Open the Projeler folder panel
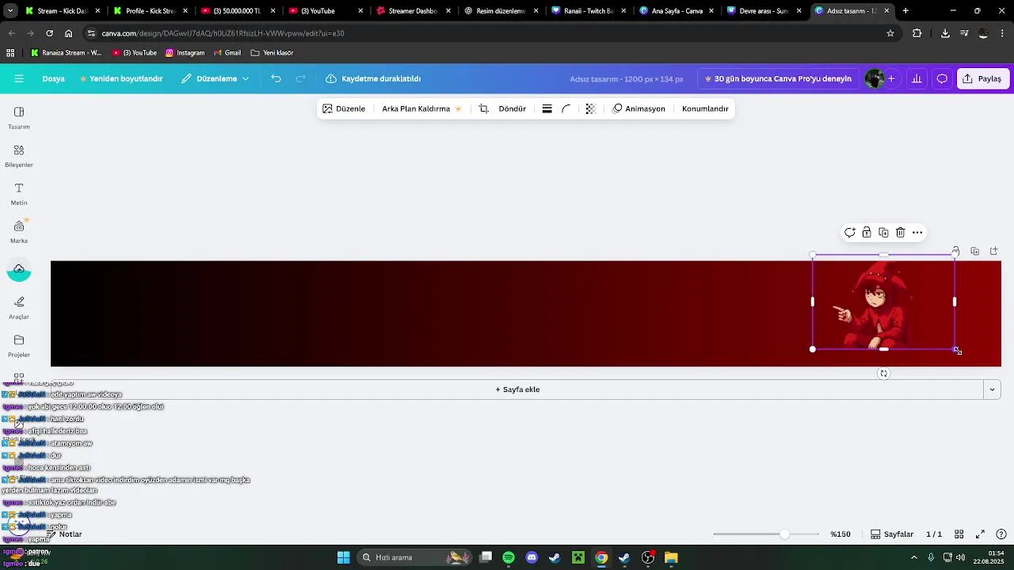The image size is (1014, 570). 19,345
